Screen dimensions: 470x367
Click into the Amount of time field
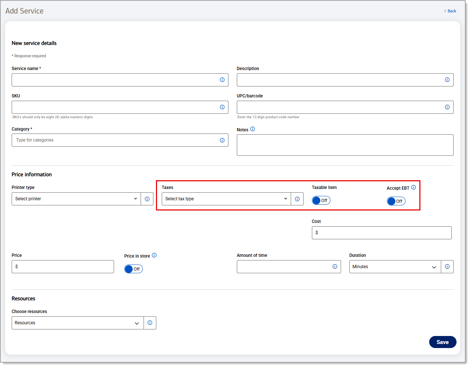(x=289, y=267)
